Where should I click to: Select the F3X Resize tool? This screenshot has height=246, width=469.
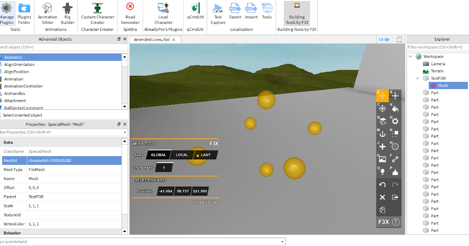pyautogui.click(x=395, y=96)
